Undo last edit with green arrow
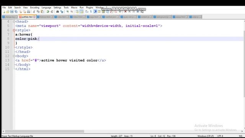 pyautogui.click(x=48, y=12)
